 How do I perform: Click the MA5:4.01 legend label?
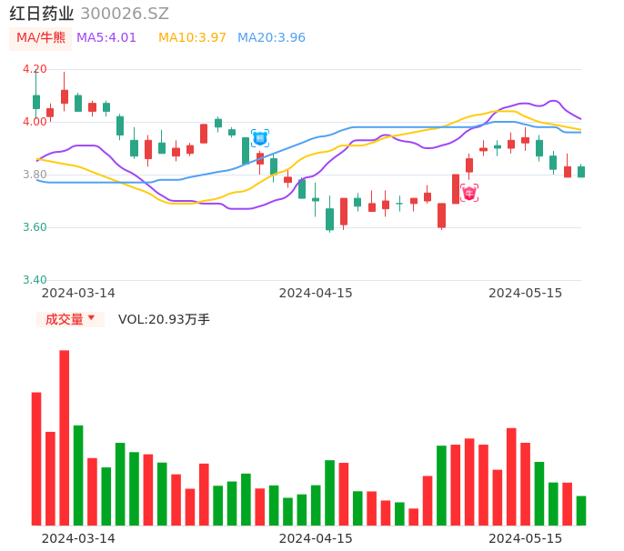click(106, 38)
